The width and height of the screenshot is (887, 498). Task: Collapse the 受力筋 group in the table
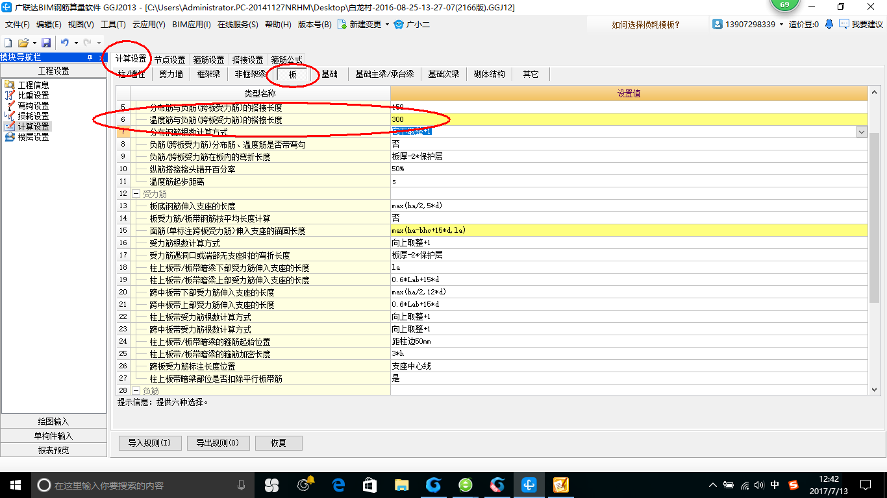click(x=136, y=193)
